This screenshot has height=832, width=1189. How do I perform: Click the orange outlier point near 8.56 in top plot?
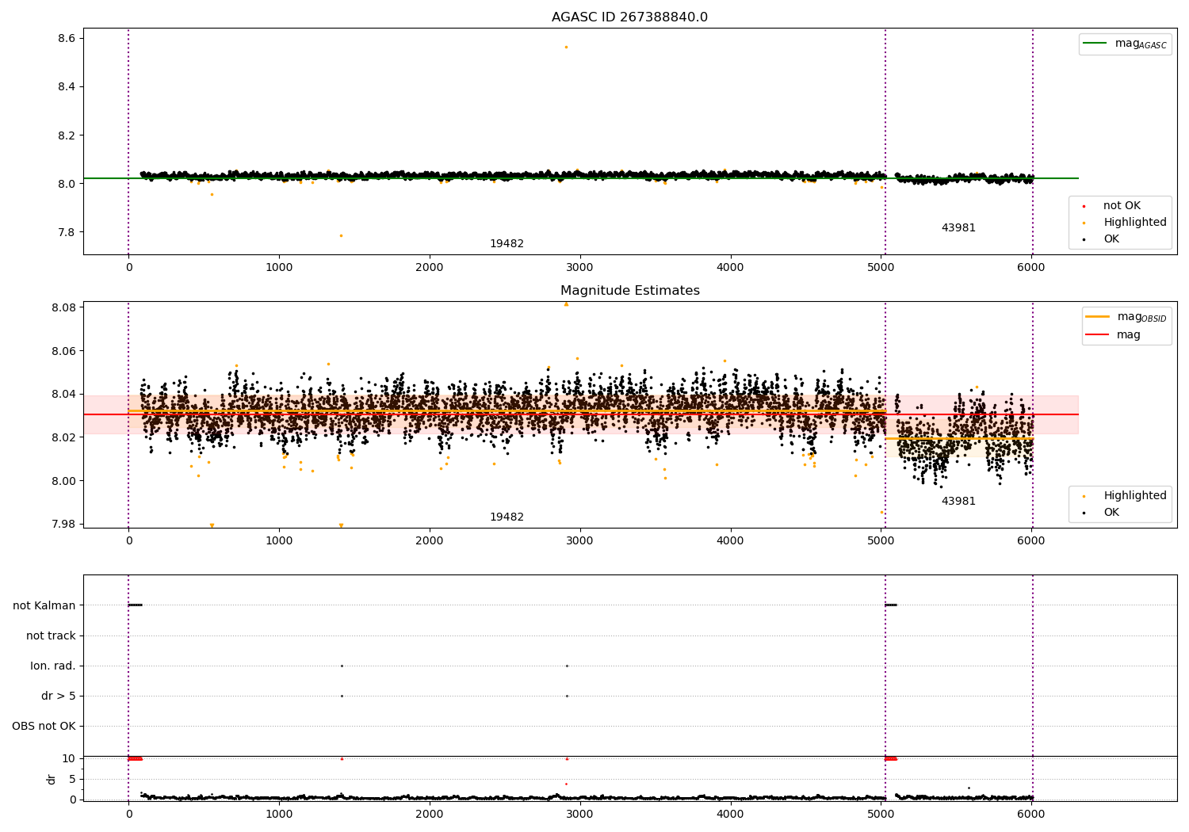(566, 47)
